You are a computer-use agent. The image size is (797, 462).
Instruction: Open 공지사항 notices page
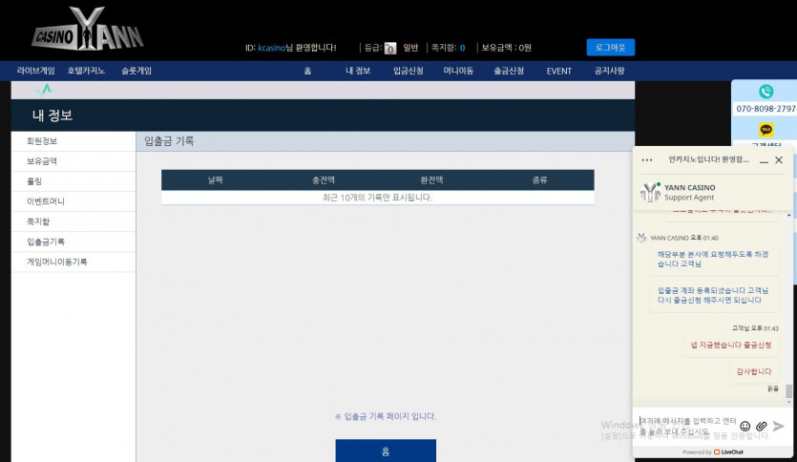609,72
